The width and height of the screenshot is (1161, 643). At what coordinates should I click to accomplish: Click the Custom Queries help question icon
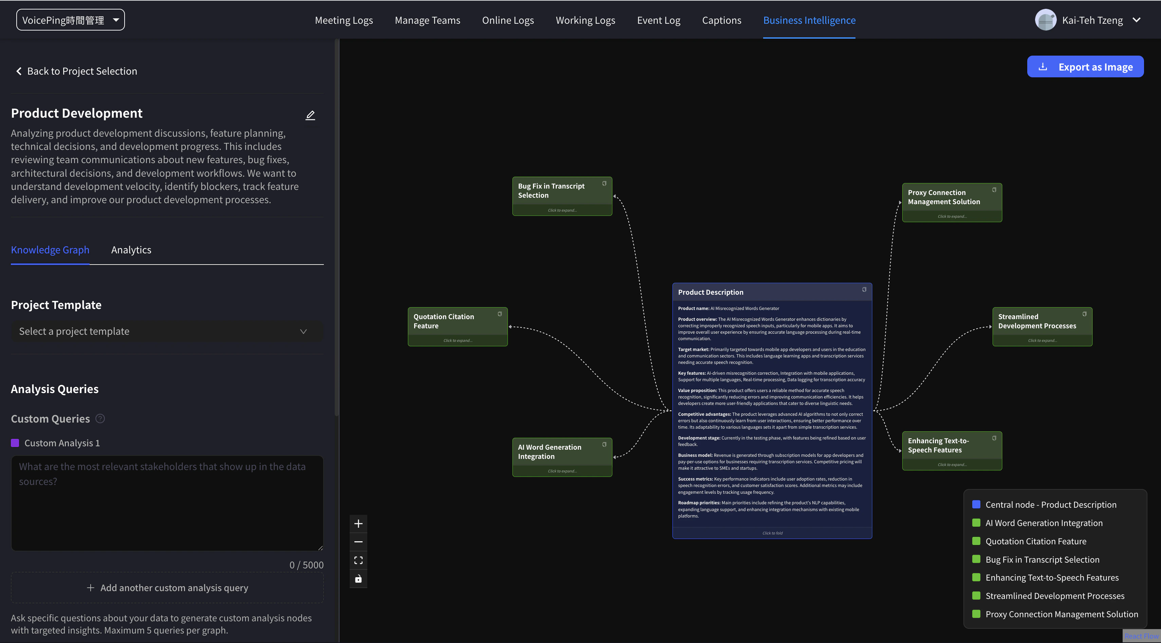click(100, 419)
